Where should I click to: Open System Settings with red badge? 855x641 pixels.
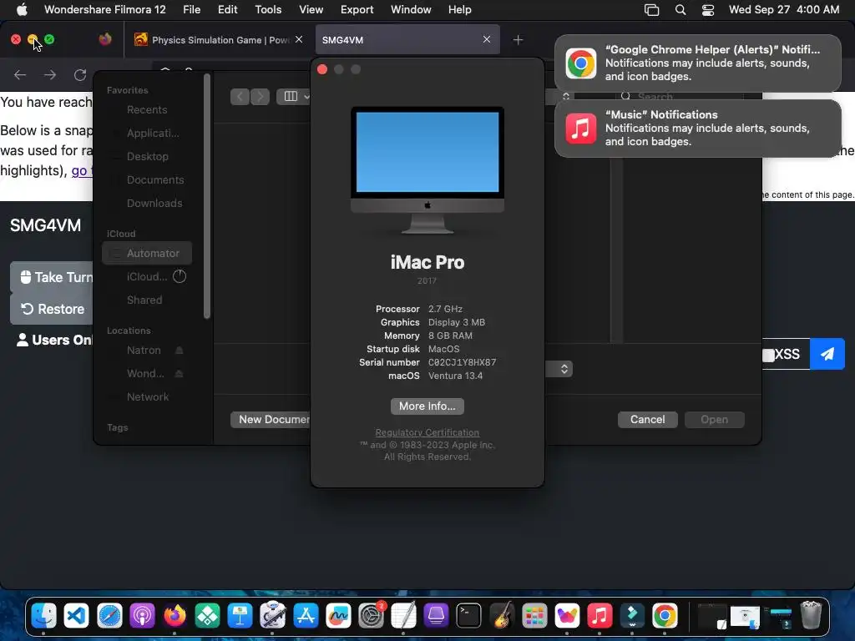(x=372, y=616)
